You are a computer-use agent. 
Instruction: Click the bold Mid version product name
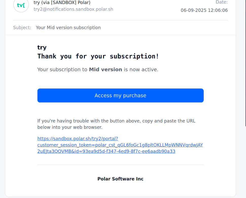tap(105, 69)
